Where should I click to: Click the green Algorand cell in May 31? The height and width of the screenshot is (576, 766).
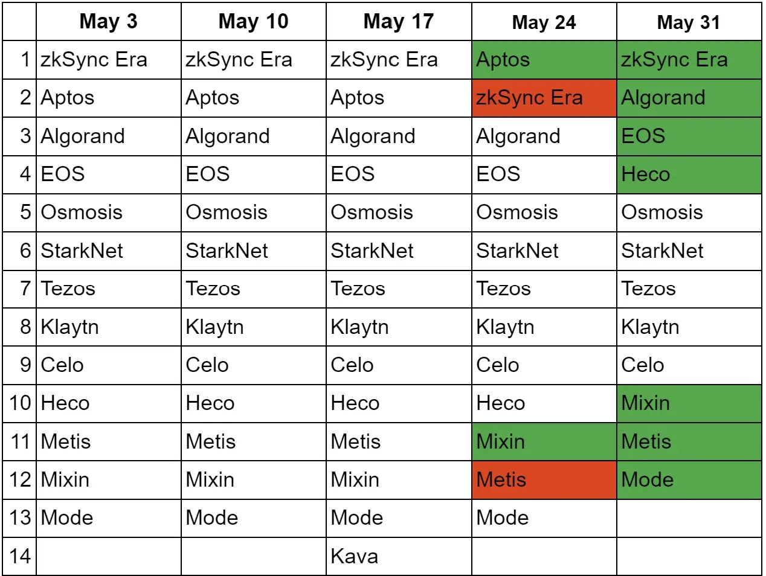(x=689, y=98)
